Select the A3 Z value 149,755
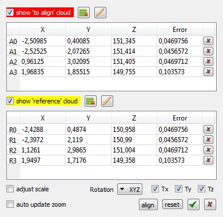This screenshot has height=217, width=223. point(134,71)
